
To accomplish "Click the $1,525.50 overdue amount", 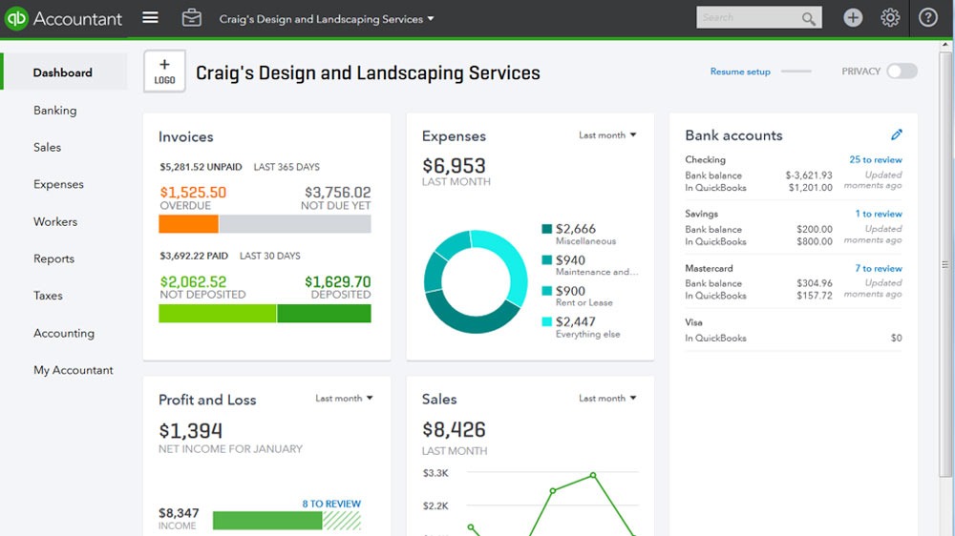I will [193, 193].
